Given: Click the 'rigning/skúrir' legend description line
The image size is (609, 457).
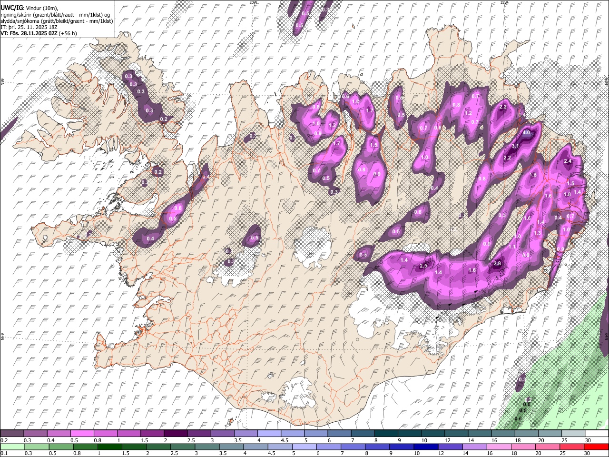Looking at the screenshot, I should 55,15.
